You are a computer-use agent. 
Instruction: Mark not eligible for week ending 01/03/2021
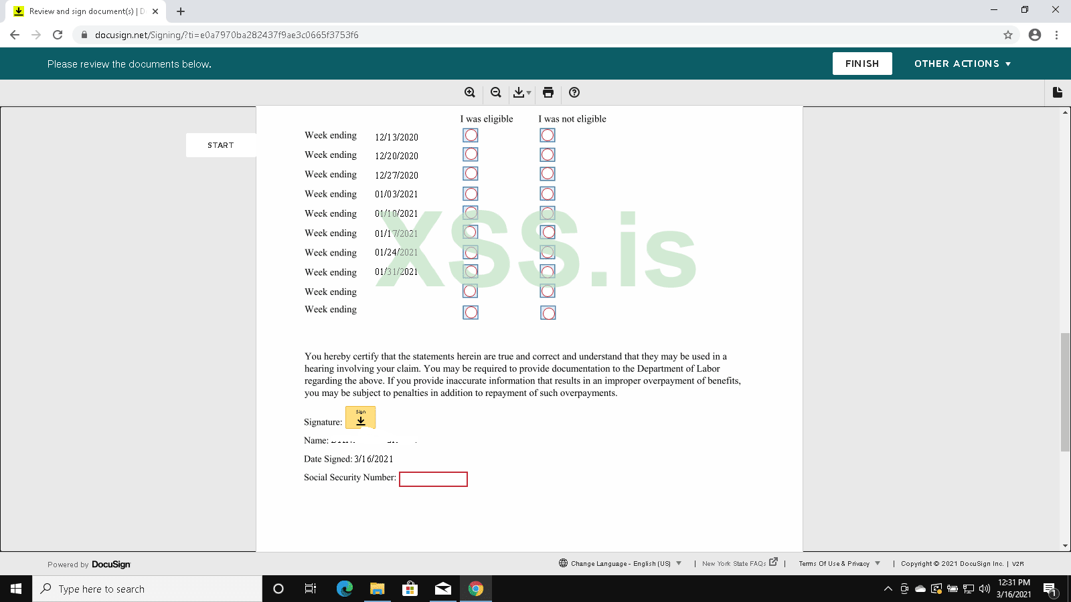pos(548,194)
